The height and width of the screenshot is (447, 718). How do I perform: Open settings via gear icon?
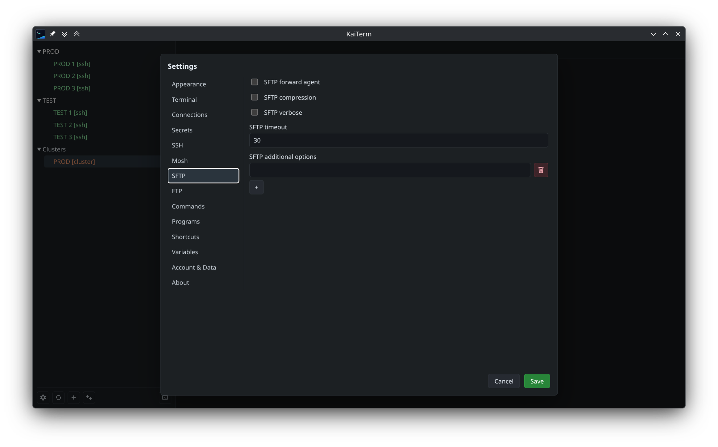click(x=43, y=397)
